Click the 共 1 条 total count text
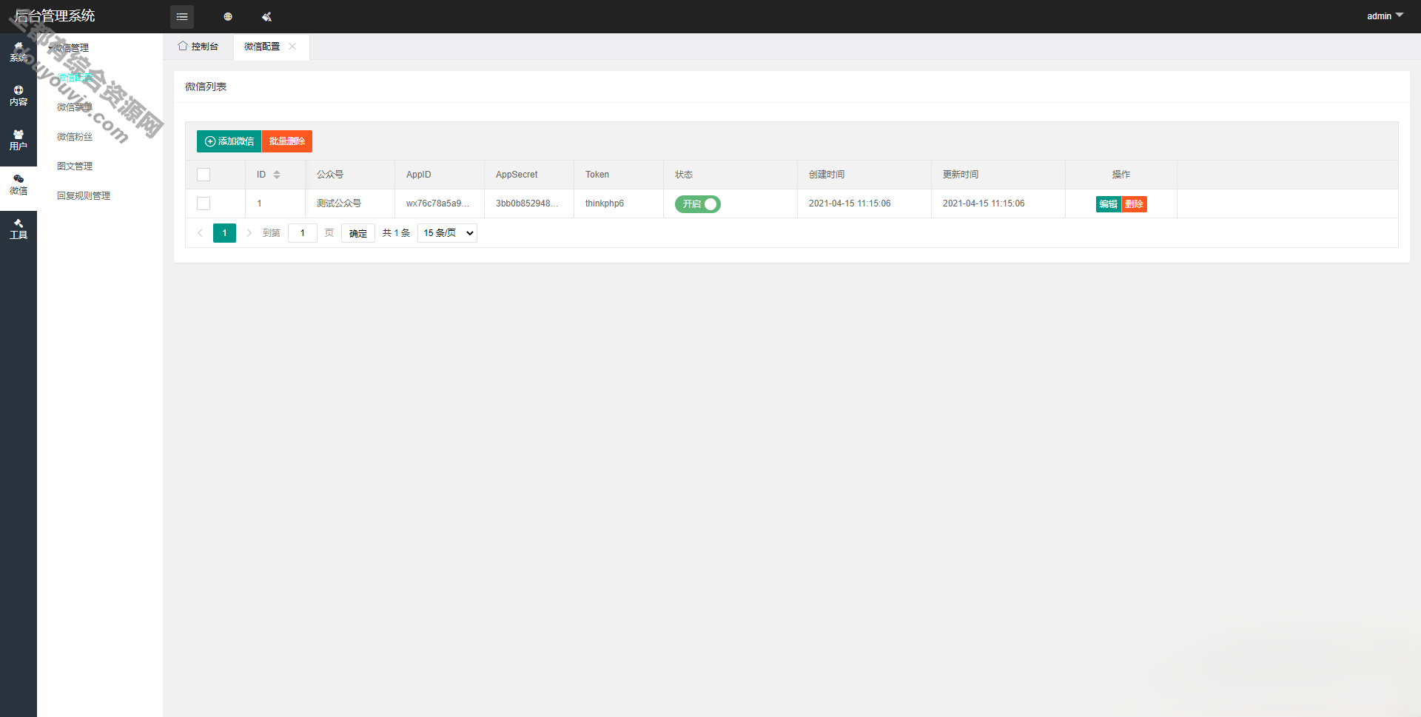 [396, 233]
